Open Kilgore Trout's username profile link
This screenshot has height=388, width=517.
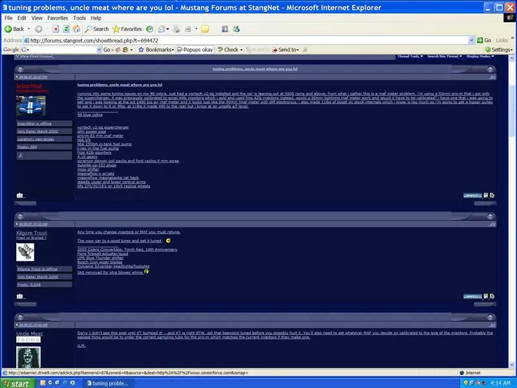(x=32, y=233)
